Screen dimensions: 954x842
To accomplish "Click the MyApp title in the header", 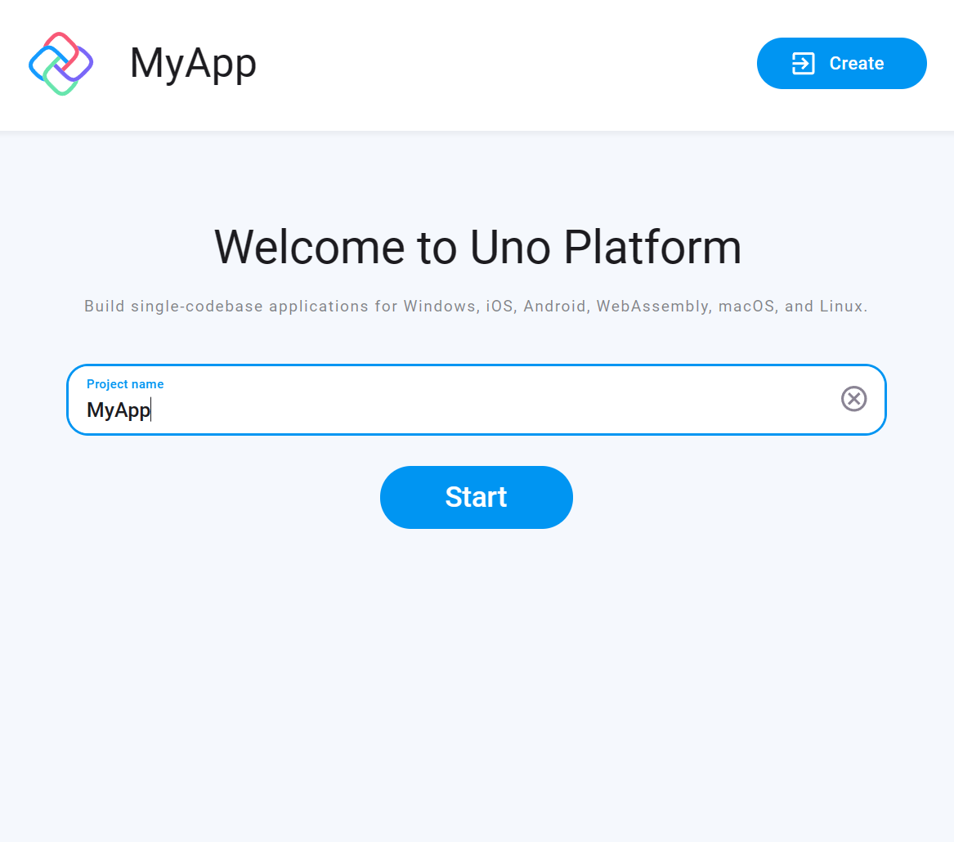I will (x=193, y=63).
